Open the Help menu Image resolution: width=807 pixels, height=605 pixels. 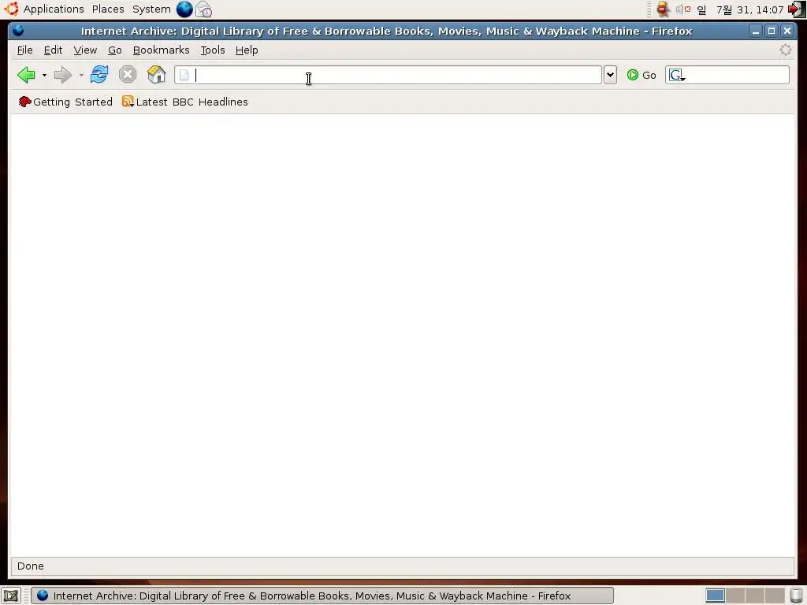(247, 50)
